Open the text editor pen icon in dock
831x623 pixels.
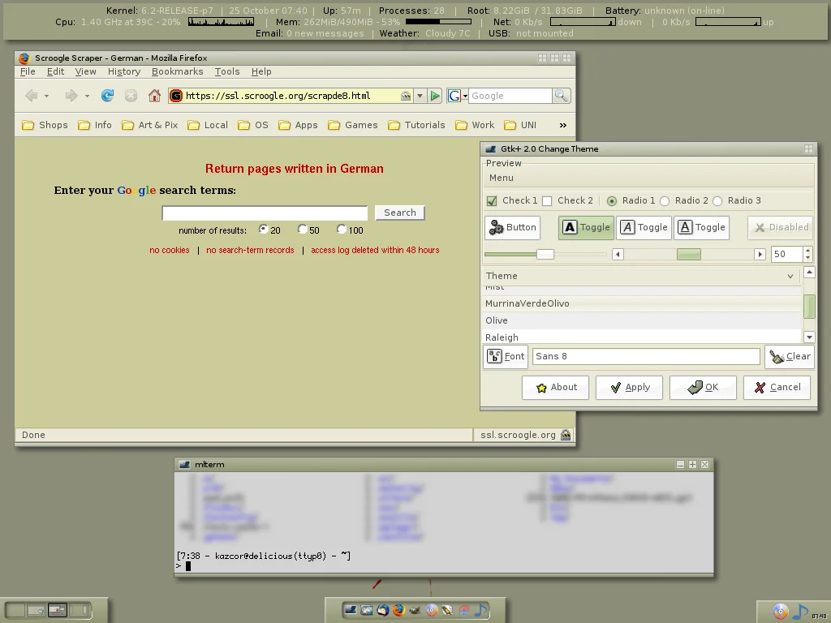pos(448,610)
